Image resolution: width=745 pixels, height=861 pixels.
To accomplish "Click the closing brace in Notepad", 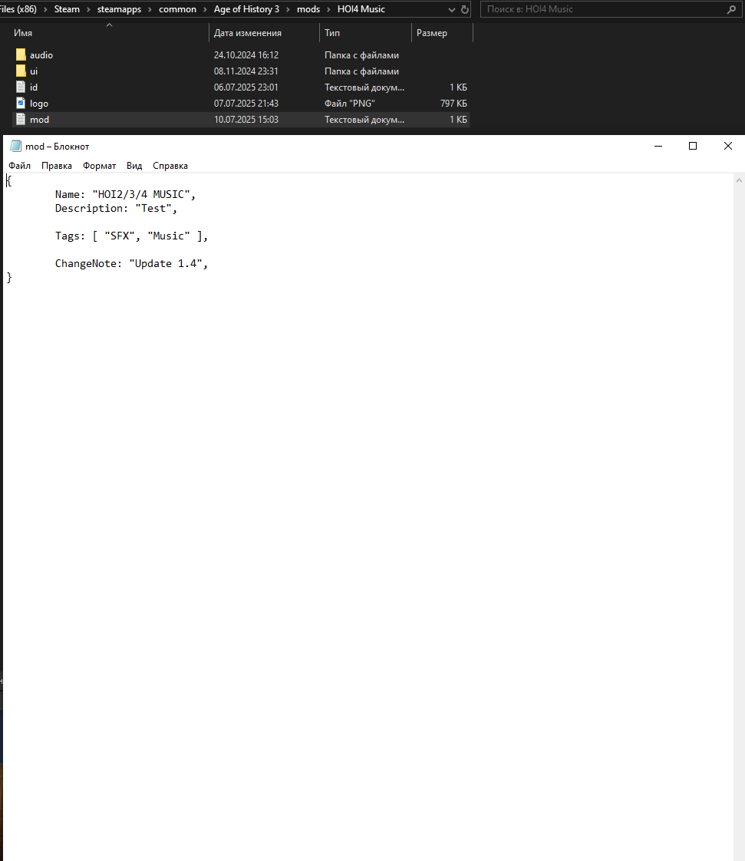I will 9,277.
